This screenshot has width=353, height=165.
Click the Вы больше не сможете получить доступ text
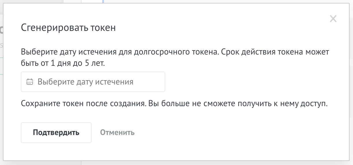click(238, 104)
